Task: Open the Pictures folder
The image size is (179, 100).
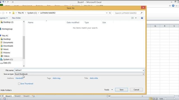Action: click(x=7, y=52)
